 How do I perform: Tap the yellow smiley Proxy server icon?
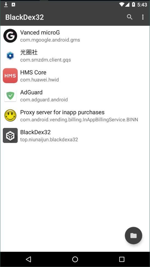[10, 116]
